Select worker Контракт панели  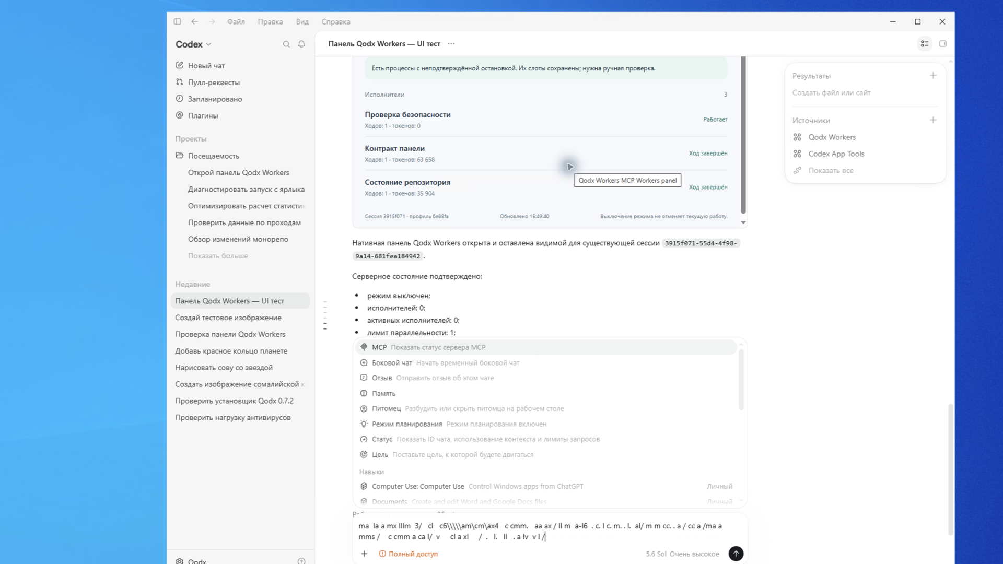[x=546, y=154]
